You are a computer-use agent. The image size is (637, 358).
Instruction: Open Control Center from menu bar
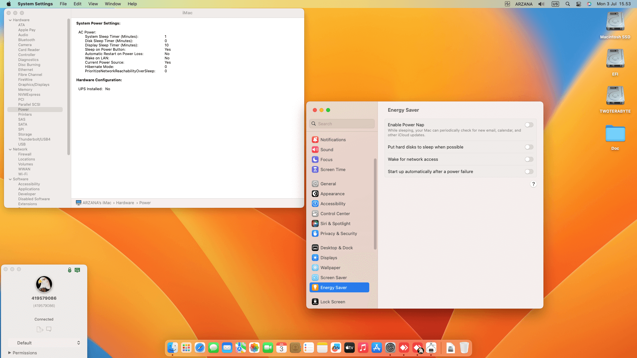(x=579, y=4)
